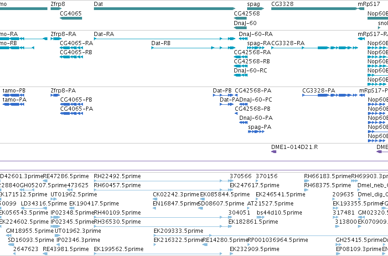Viewport: 388px width, 256px height.
Task: Click the feature labeled 473625
Action: tap(78, 185)
